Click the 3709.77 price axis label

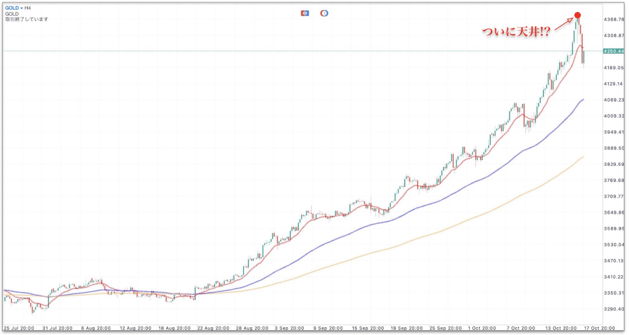[614, 196]
